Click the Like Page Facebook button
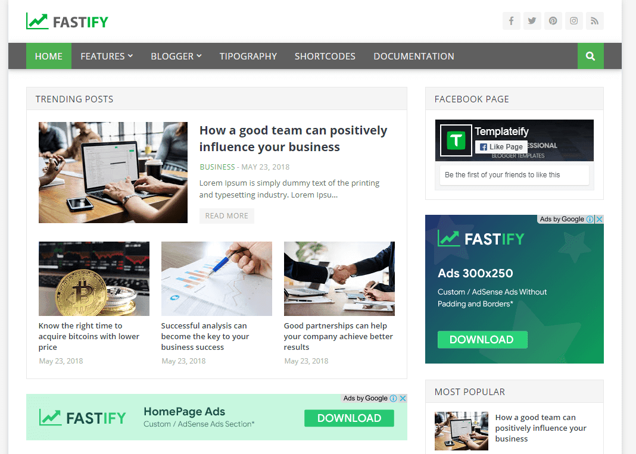 click(x=501, y=147)
